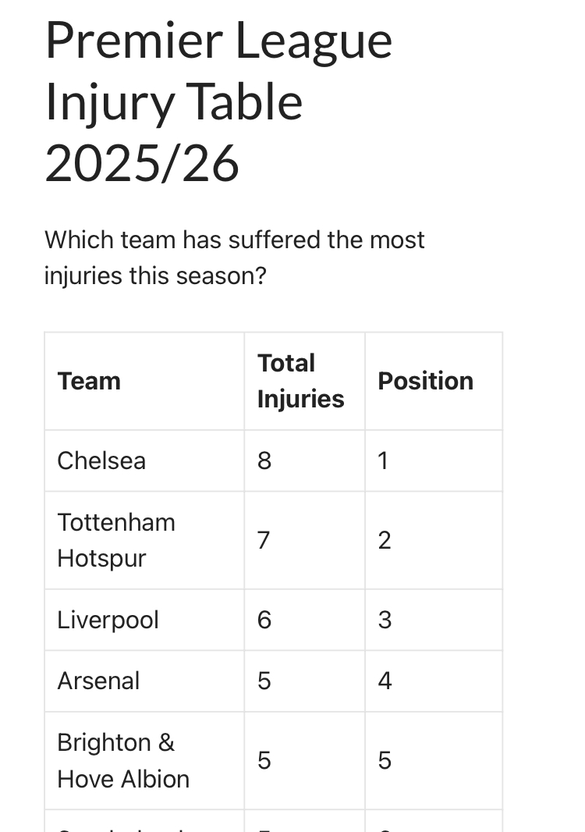Select the Position column header
The width and height of the screenshot is (585, 832).
click(425, 381)
